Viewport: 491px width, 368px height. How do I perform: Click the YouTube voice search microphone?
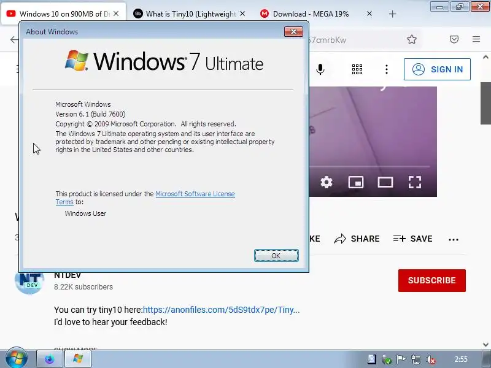point(320,69)
